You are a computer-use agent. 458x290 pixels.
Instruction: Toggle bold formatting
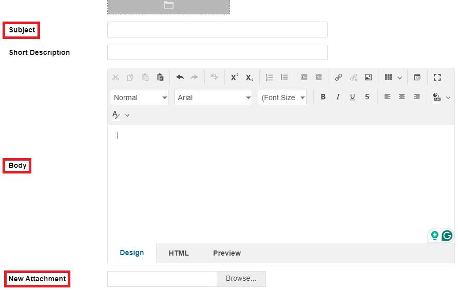(x=323, y=97)
